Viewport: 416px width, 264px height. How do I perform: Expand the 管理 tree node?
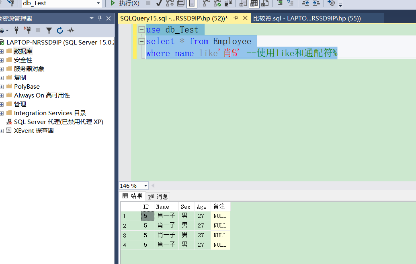coord(2,104)
